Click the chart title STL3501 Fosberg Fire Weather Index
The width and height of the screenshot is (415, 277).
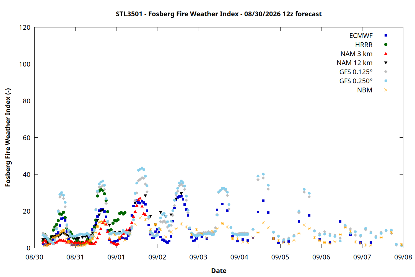(x=219, y=14)
